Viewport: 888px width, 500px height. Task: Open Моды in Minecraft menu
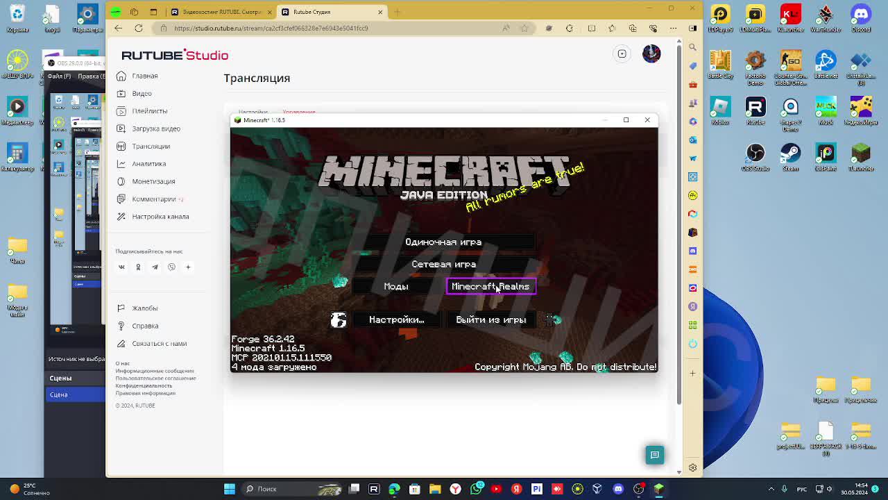pos(396,286)
